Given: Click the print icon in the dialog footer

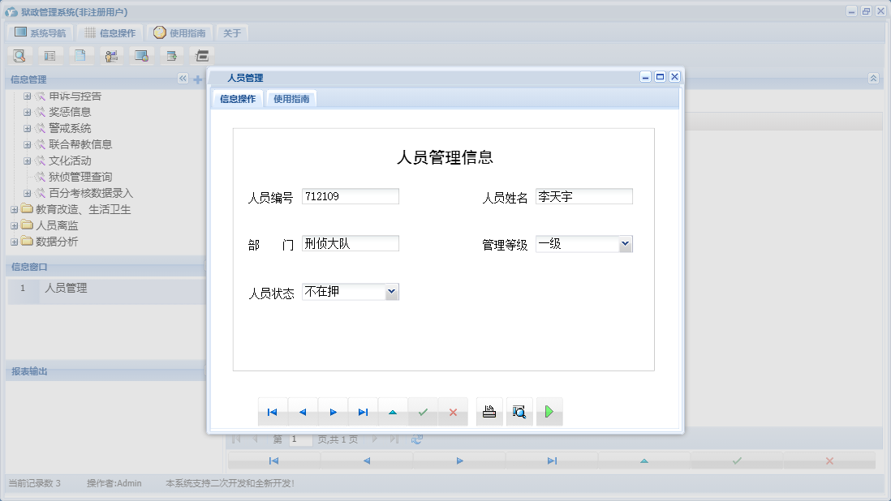Looking at the screenshot, I should [x=489, y=411].
